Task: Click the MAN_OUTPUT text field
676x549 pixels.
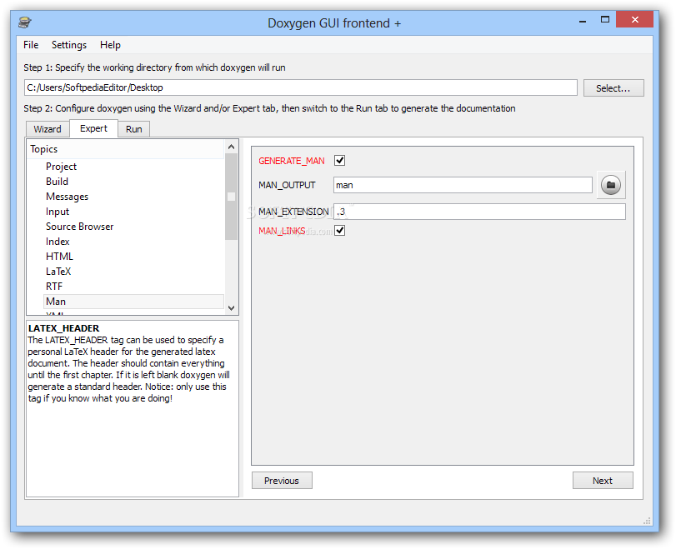Action: pos(463,185)
